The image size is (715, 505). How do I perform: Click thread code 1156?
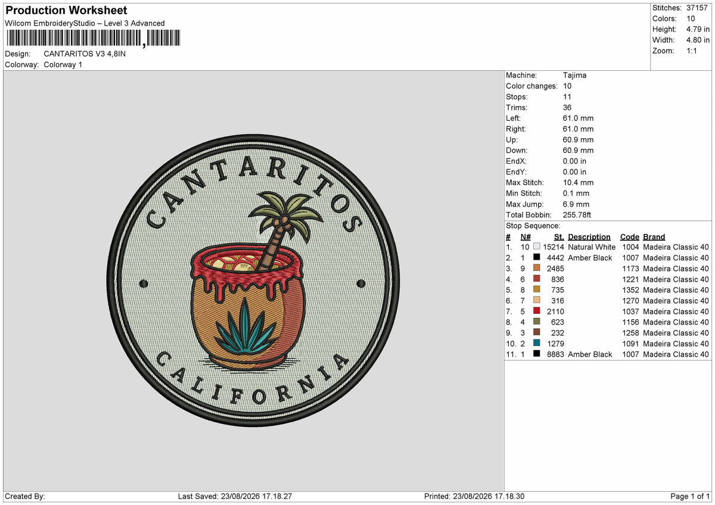[631, 322]
